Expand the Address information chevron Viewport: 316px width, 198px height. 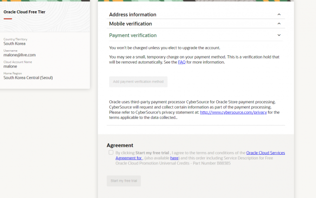point(279,14)
